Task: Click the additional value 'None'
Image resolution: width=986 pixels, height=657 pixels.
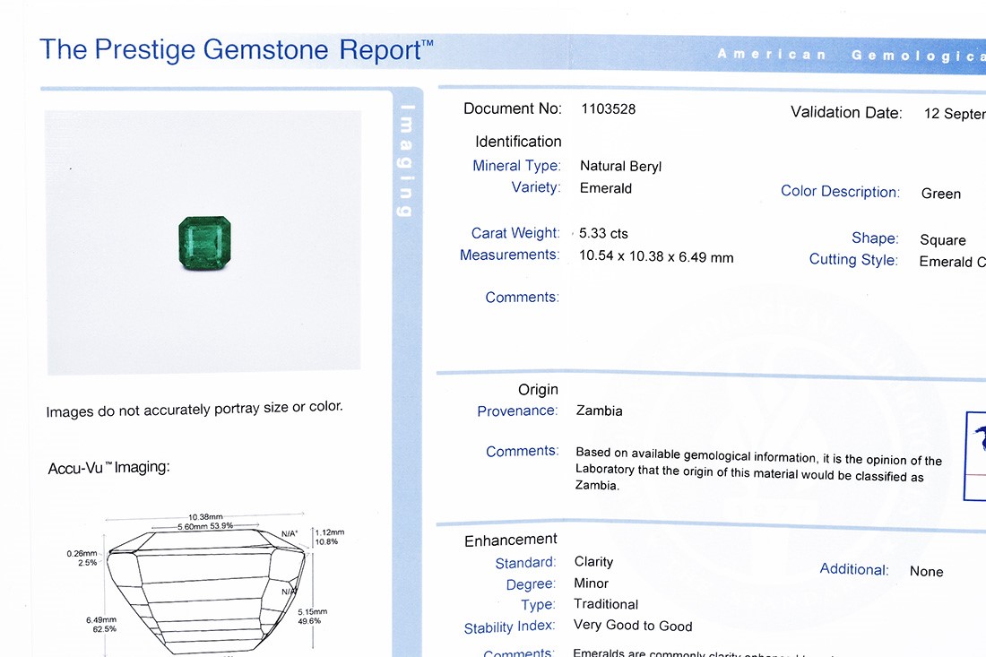Action: coord(926,572)
